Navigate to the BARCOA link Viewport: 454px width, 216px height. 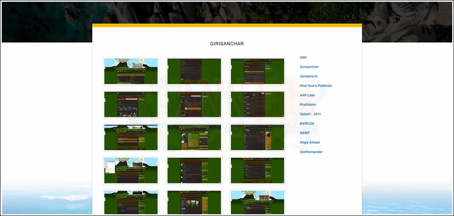[x=307, y=123]
